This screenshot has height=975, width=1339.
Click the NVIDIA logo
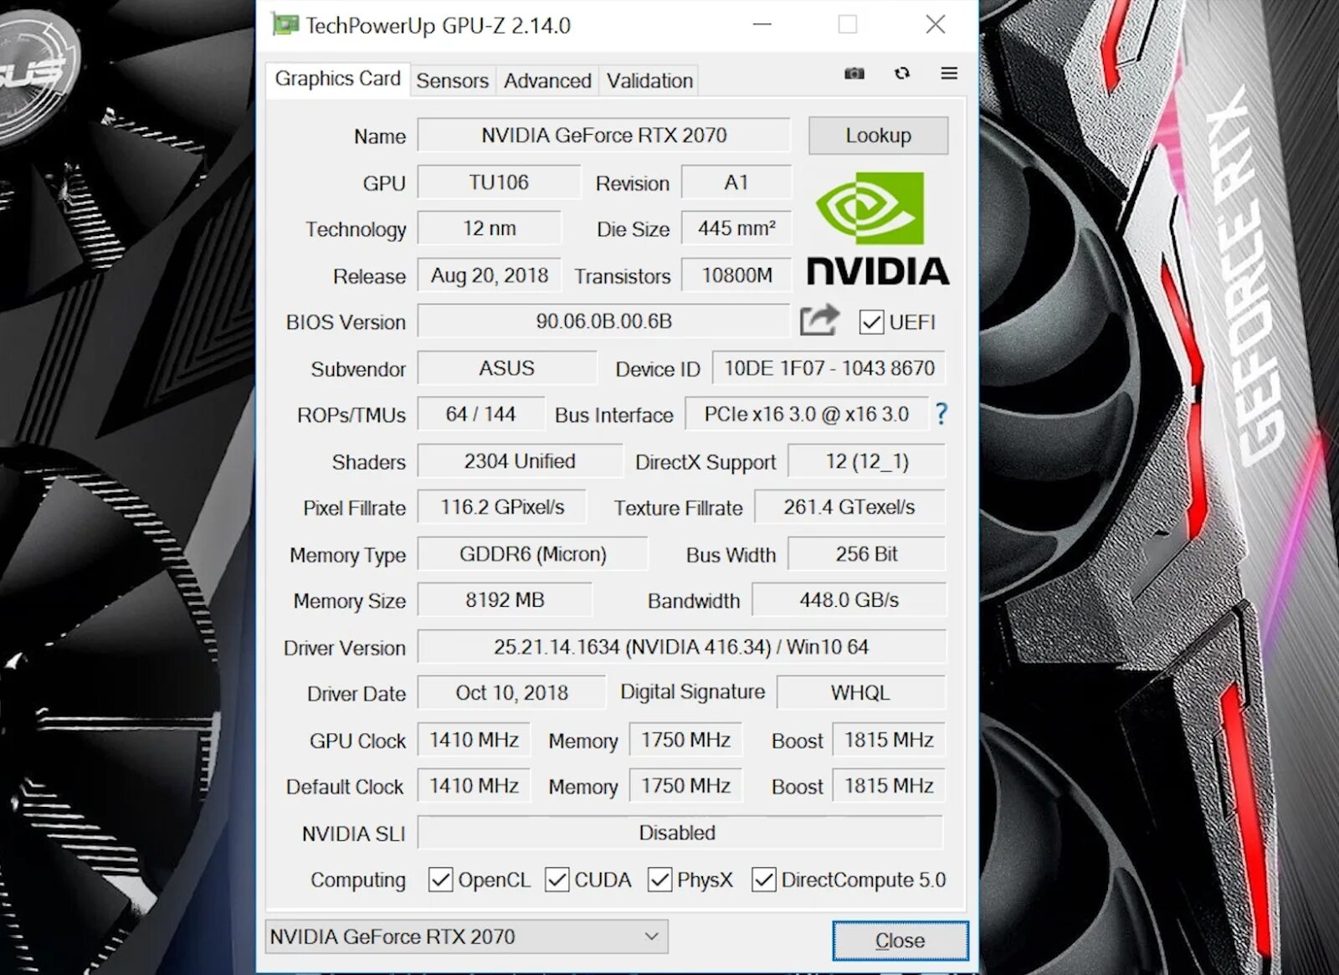click(877, 228)
